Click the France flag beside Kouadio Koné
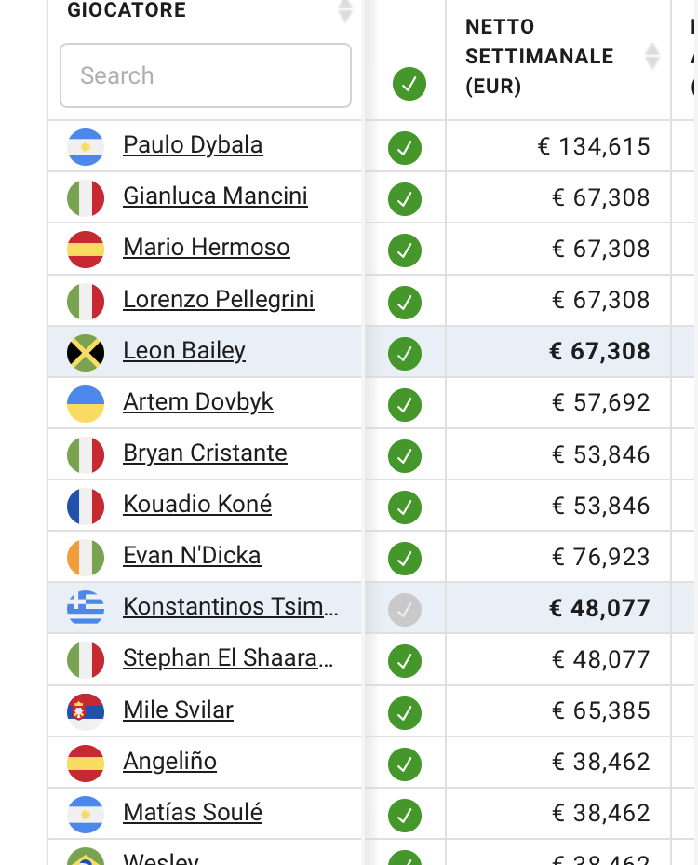 point(86,507)
